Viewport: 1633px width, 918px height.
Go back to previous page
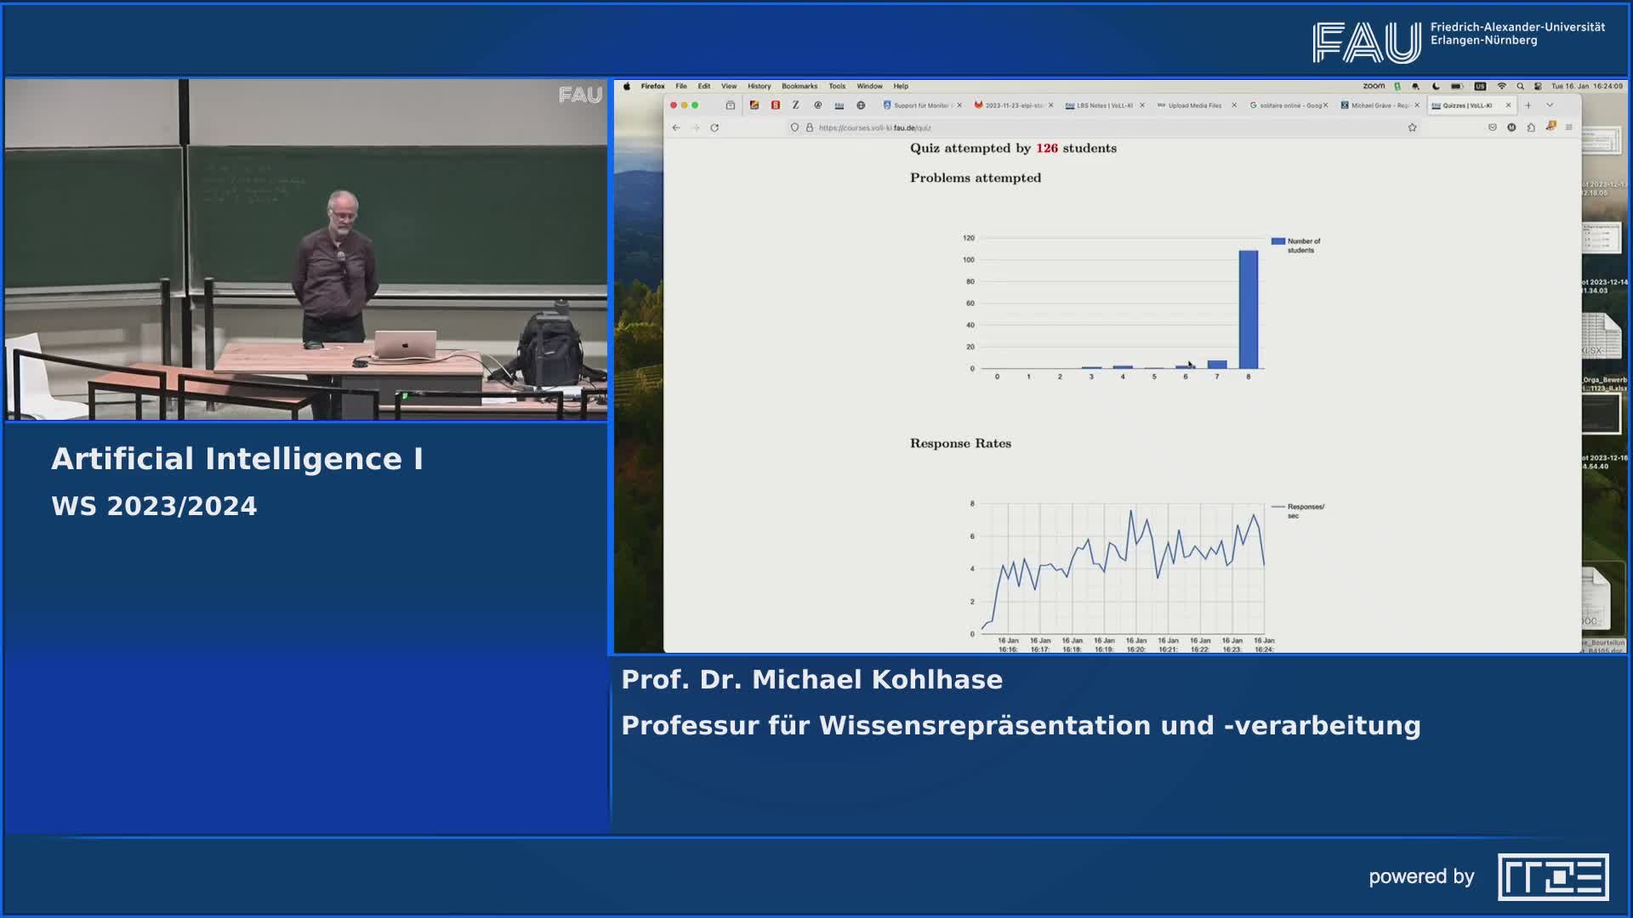(x=676, y=127)
